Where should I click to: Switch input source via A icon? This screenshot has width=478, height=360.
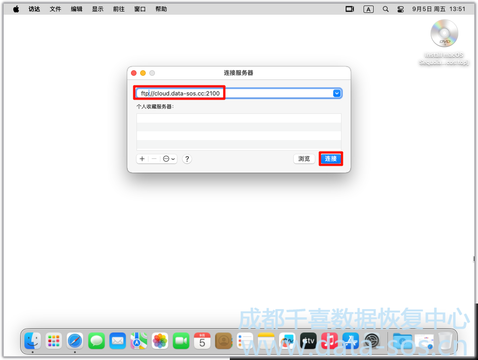tap(368, 9)
